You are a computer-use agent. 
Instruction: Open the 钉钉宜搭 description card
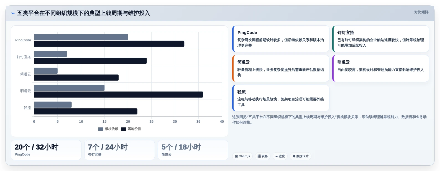click(380, 39)
